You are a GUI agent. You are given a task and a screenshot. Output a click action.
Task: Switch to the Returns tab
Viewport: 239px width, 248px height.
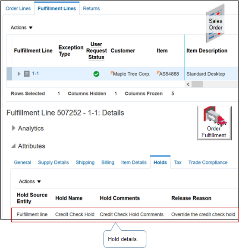[x=91, y=8]
